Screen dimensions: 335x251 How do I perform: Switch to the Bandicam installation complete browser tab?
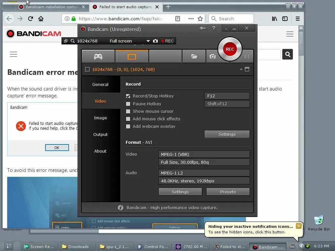51,7
